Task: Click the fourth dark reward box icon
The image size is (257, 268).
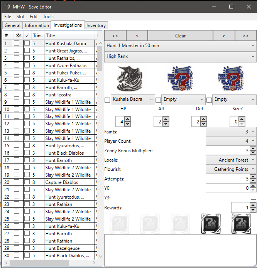Action: pos(211,224)
